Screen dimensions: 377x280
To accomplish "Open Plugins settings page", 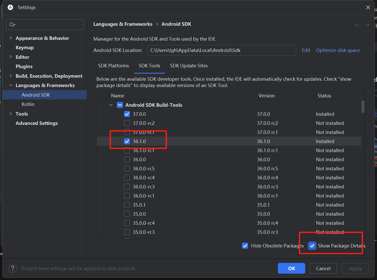I will [x=24, y=66].
